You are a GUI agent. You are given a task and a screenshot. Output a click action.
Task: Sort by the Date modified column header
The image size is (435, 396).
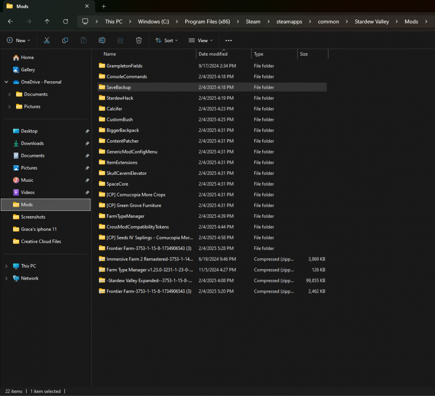tap(224, 54)
